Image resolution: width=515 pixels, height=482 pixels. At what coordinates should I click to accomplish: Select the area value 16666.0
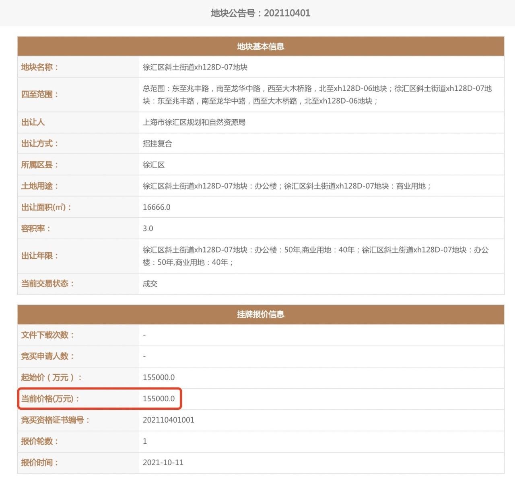(157, 207)
